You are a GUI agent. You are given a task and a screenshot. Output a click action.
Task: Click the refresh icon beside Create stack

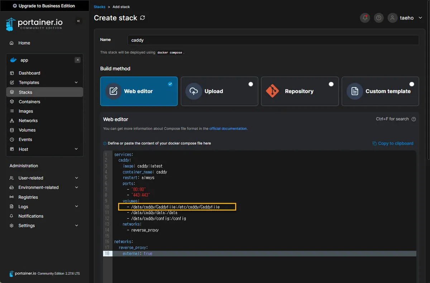[x=143, y=18]
